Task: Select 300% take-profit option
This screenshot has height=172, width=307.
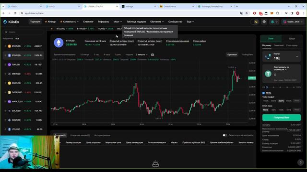Action: (x=281, y=101)
